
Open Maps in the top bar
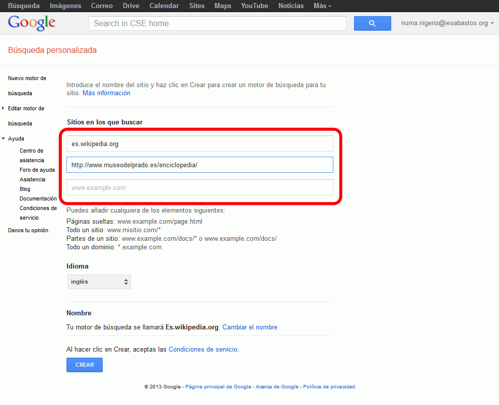pyautogui.click(x=223, y=6)
